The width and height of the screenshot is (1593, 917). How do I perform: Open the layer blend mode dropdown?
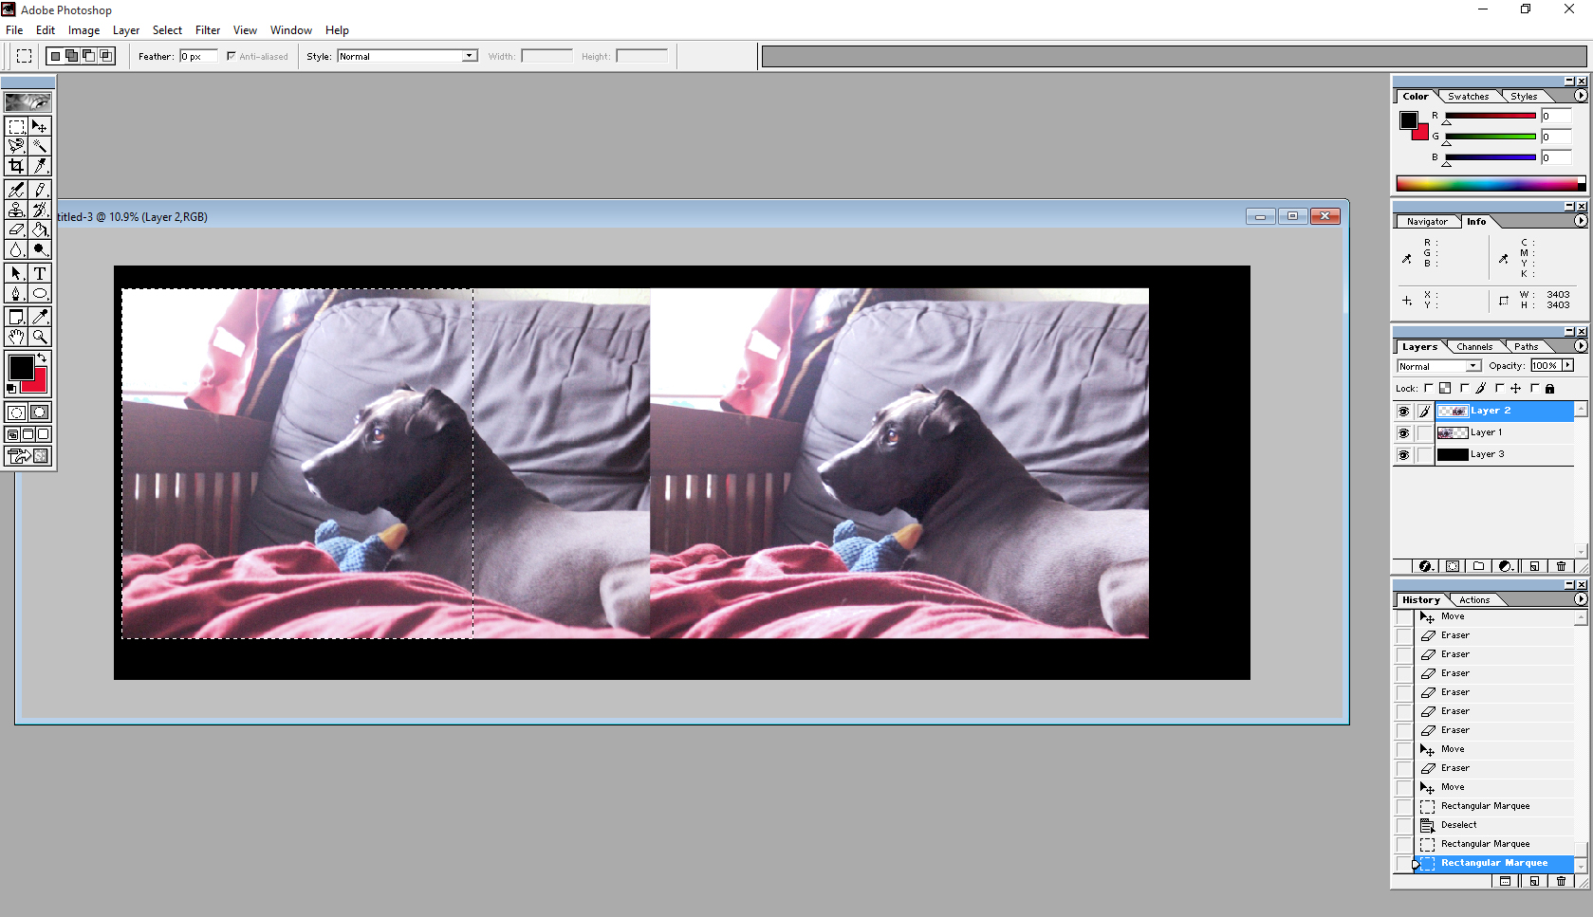click(1473, 366)
